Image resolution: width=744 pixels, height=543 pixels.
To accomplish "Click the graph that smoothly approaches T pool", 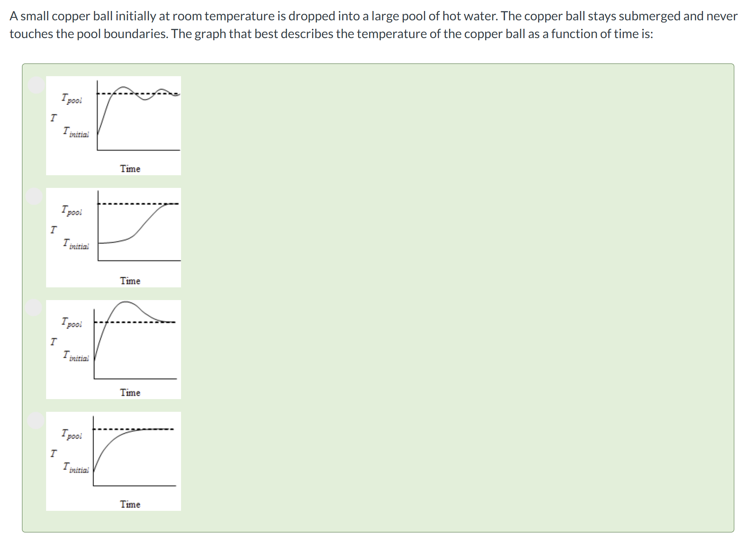I will 113,461.
